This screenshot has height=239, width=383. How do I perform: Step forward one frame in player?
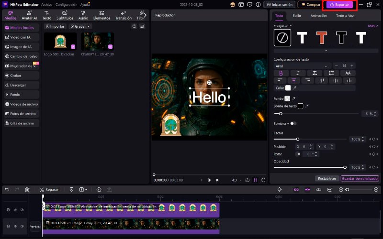(217, 180)
